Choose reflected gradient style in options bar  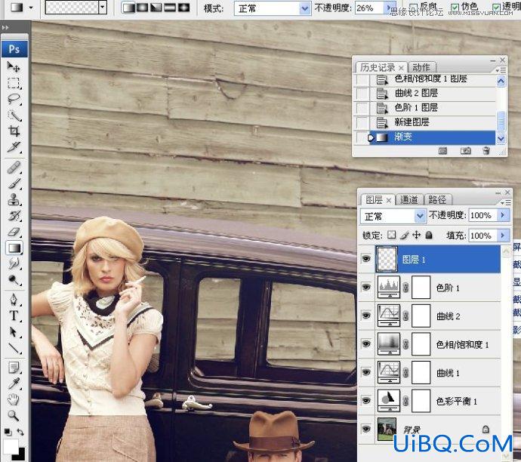(169, 8)
